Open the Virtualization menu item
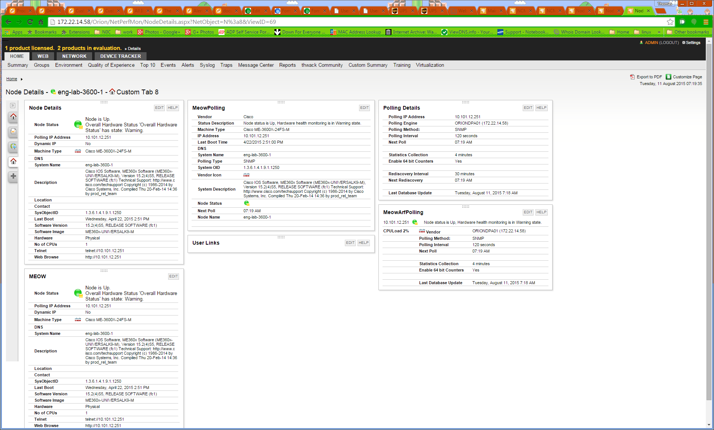Viewport: 714px width, 430px height. pos(430,65)
